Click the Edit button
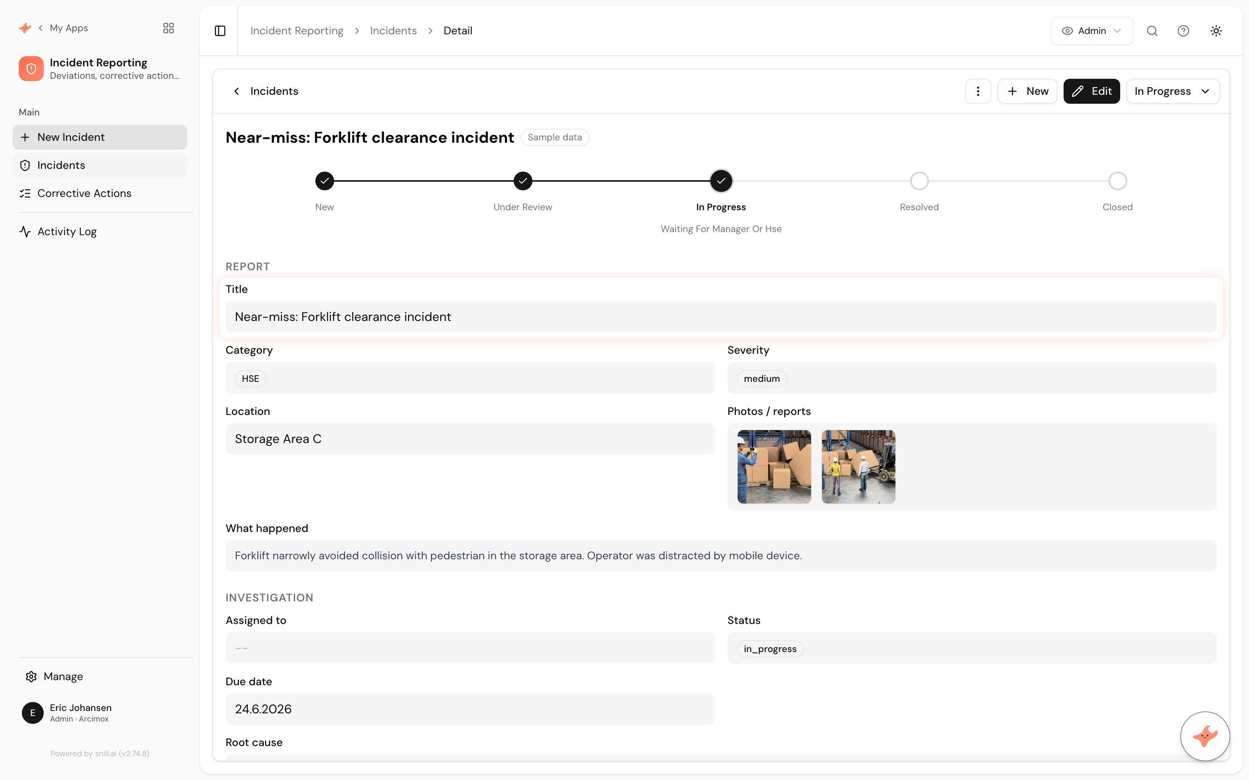Viewport: 1249px width, 780px height. 1092,91
